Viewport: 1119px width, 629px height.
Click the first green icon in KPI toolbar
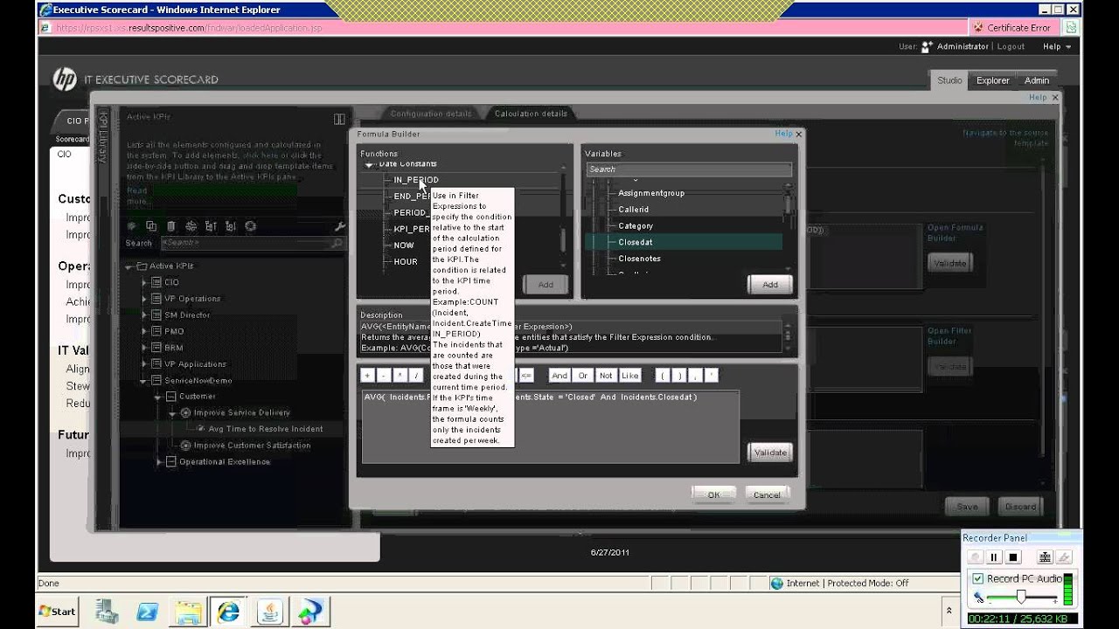click(x=132, y=226)
